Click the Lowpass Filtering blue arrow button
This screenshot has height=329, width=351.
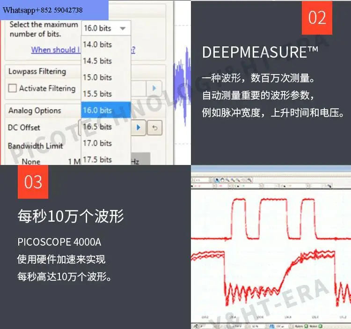[x=154, y=88]
